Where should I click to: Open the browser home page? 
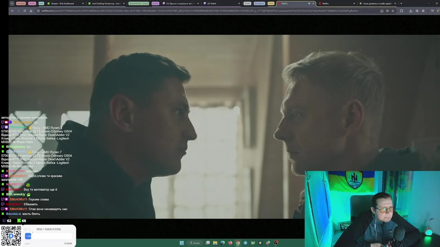click(31, 11)
